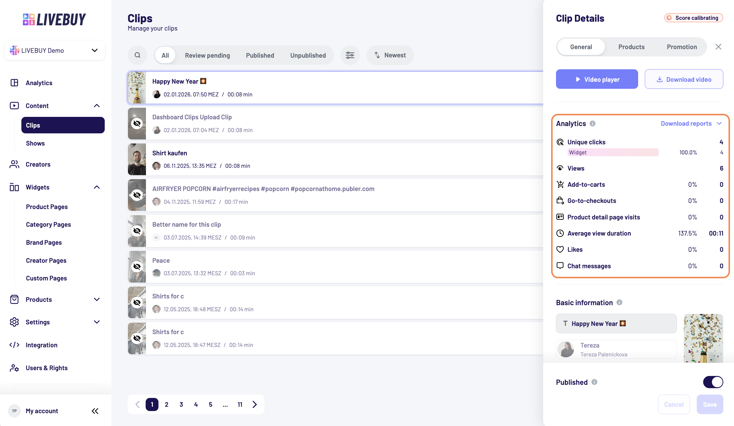Toggle visibility of Shirts for c 18:48 clip

[137, 302]
